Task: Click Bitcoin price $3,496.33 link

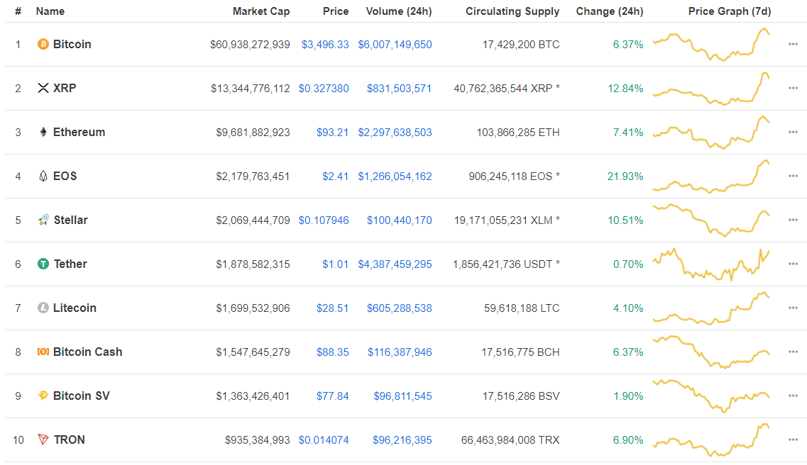Action: 325,44
